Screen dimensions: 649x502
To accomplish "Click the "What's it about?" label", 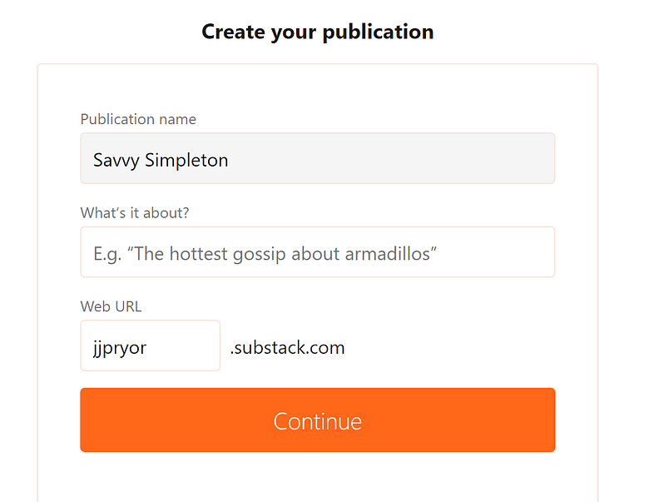I will click(x=135, y=213).
